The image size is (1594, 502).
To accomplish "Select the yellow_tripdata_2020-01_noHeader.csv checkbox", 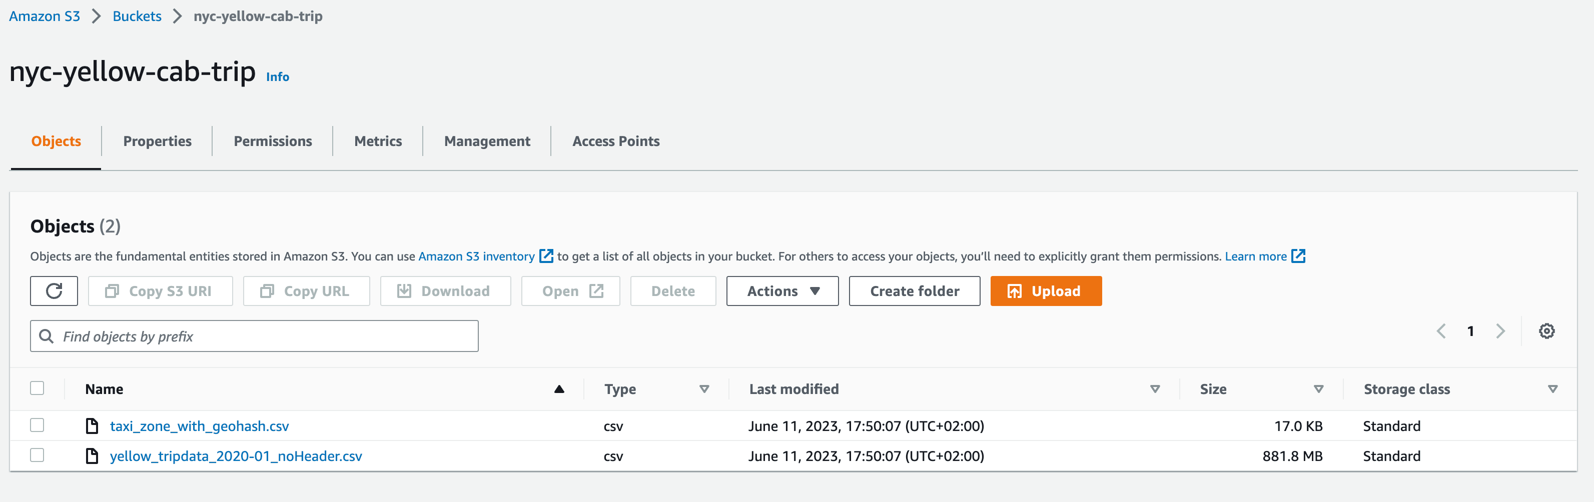I will [37, 455].
